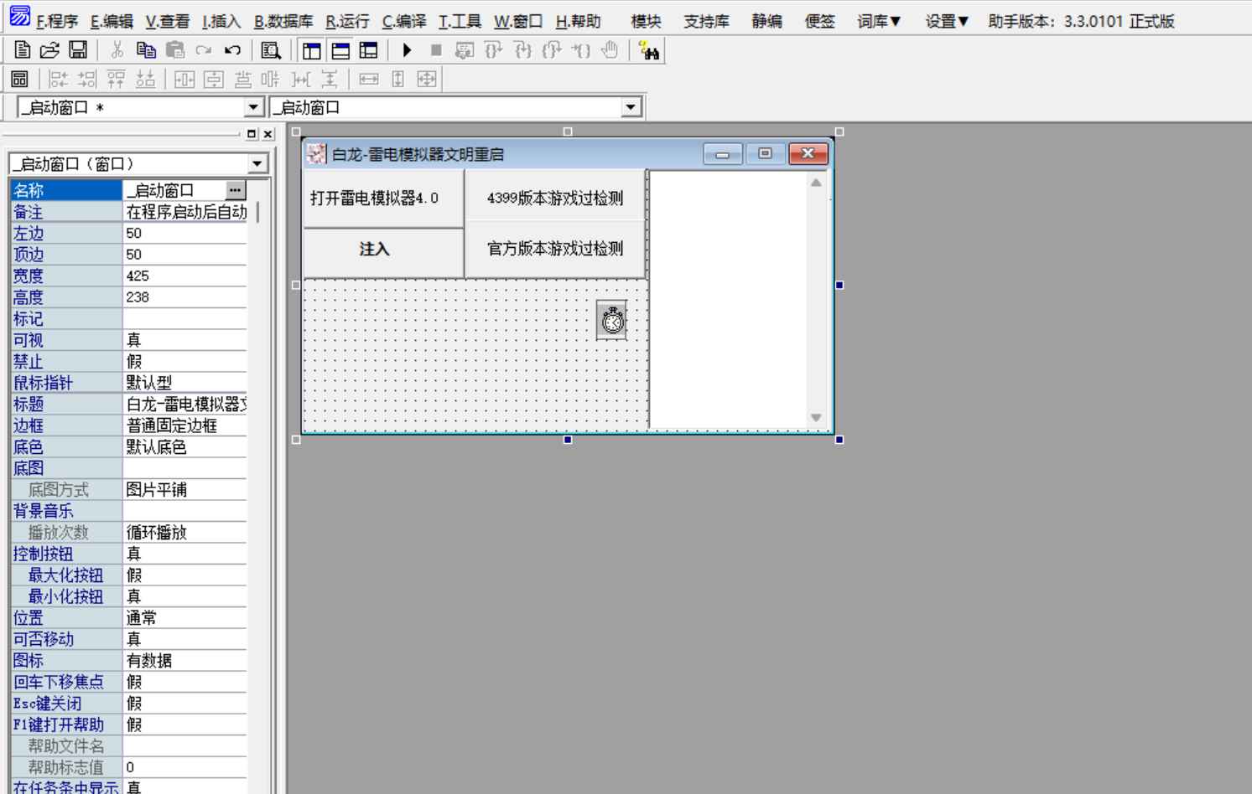Select the Esc键关闭 property value 假
This screenshot has width=1252, height=794.
coord(184,704)
